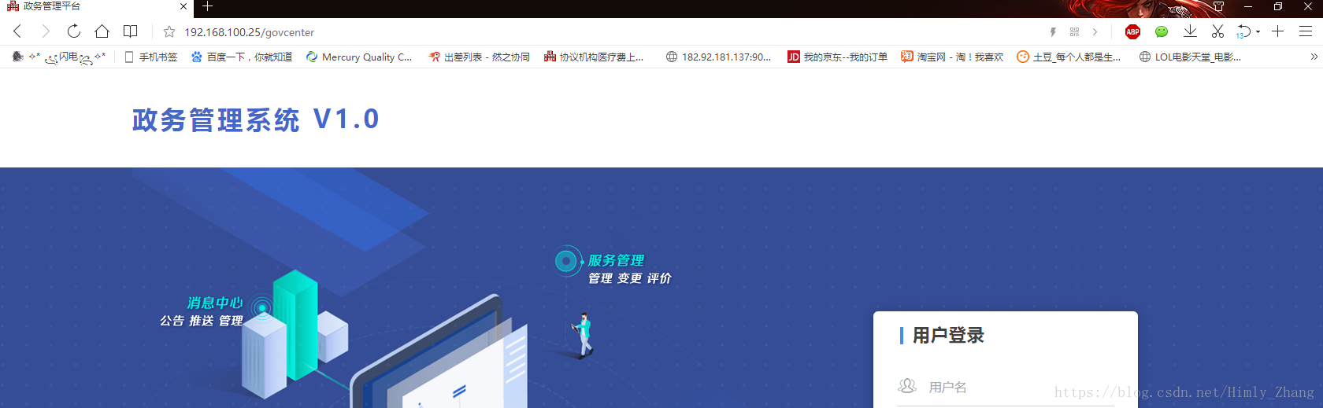Open the browser hamburger menu
Viewport: 1323px width, 408px height.
point(1306,31)
